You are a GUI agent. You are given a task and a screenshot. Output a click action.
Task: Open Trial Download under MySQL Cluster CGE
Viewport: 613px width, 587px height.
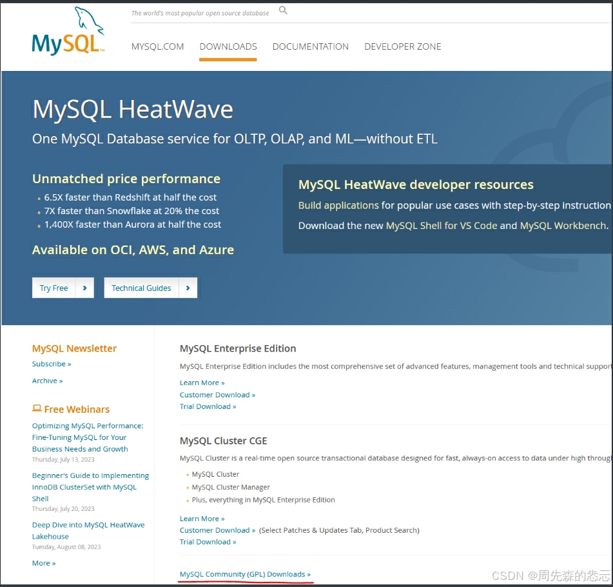pos(208,542)
